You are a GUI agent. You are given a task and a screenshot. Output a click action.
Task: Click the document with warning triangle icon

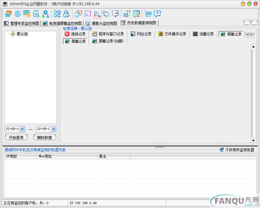[36, 14]
